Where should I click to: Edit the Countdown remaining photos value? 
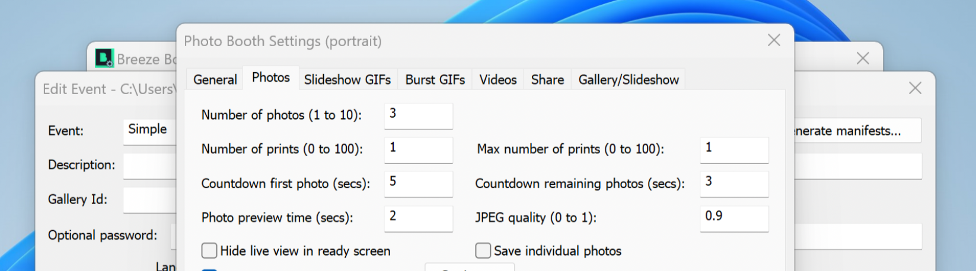coord(733,183)
